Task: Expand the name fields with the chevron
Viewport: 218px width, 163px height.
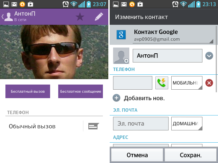Action: [x=209, y=56]
